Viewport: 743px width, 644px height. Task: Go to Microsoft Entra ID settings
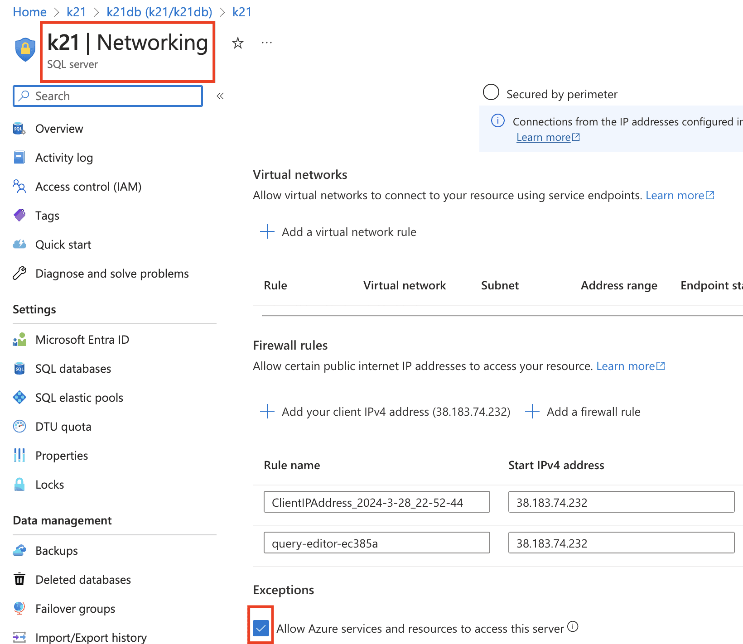pos(82,340)
